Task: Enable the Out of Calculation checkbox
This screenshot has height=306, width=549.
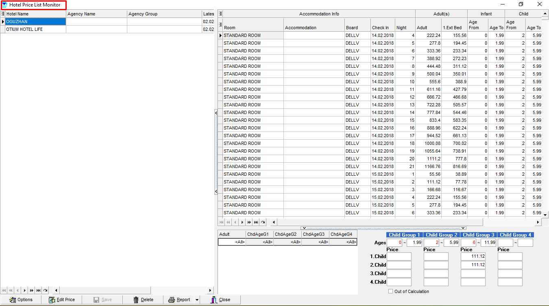Action: click(391, 291)
